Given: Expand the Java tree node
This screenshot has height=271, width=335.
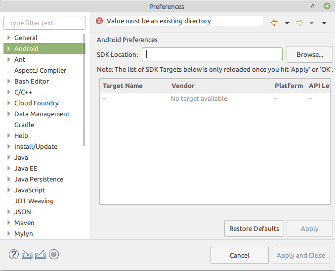Looking at the screenshot, I should (8, 157).
